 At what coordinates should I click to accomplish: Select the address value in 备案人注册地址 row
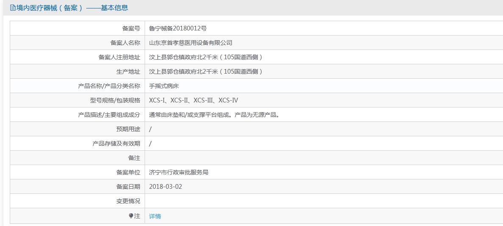tap(206, 57)
